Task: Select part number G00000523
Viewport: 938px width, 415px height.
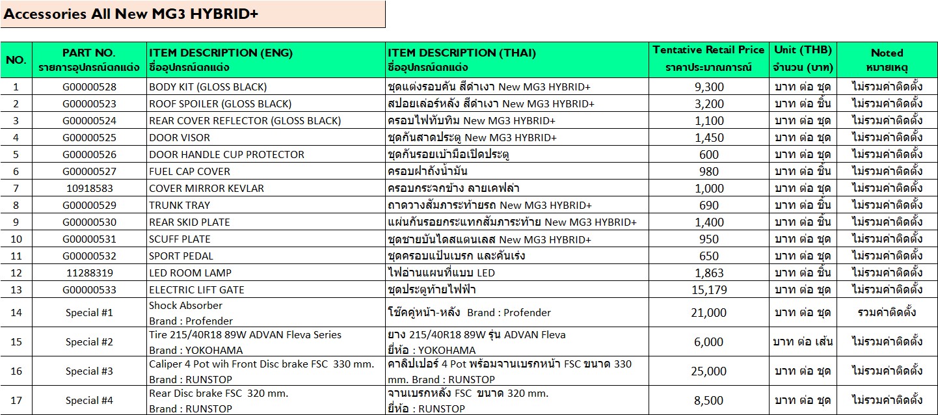Action: point(89,103)
